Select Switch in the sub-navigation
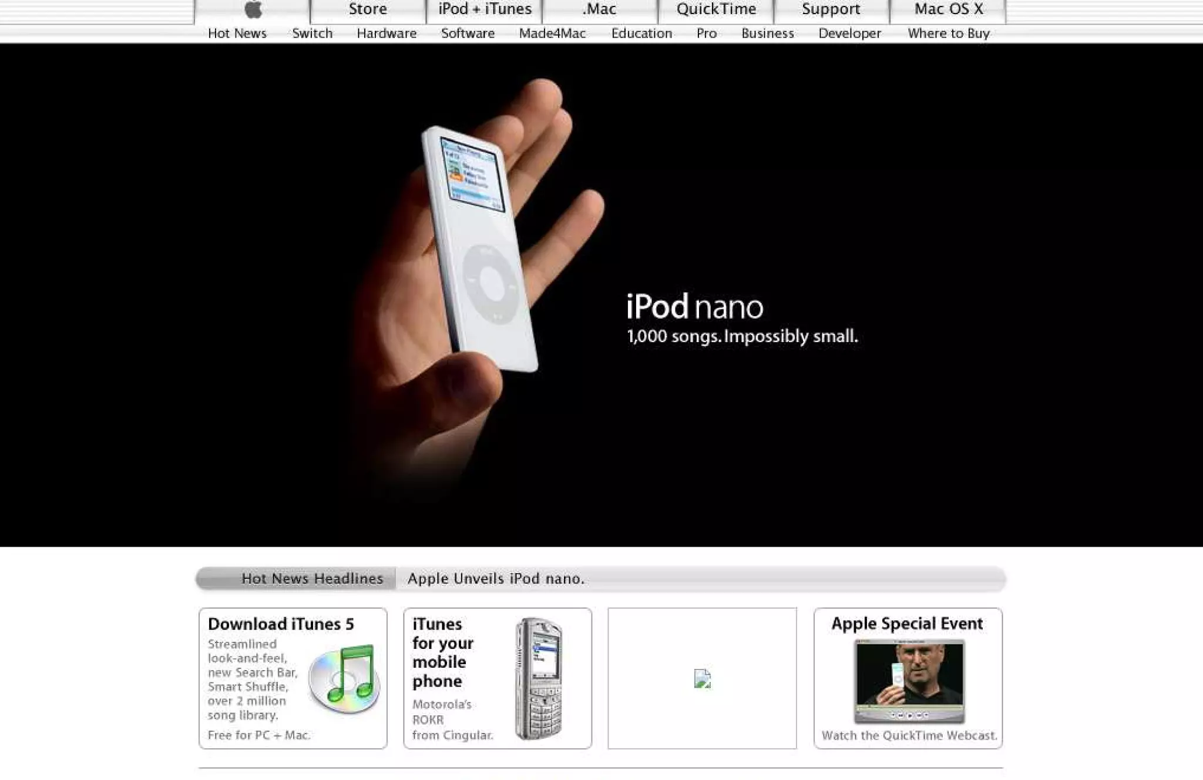1203x780 pixels. pyautogui.click(x=312, y=34)
